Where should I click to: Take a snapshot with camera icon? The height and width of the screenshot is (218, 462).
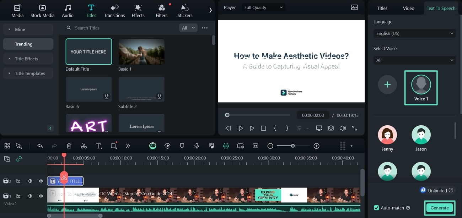click(x=331, y=128)
